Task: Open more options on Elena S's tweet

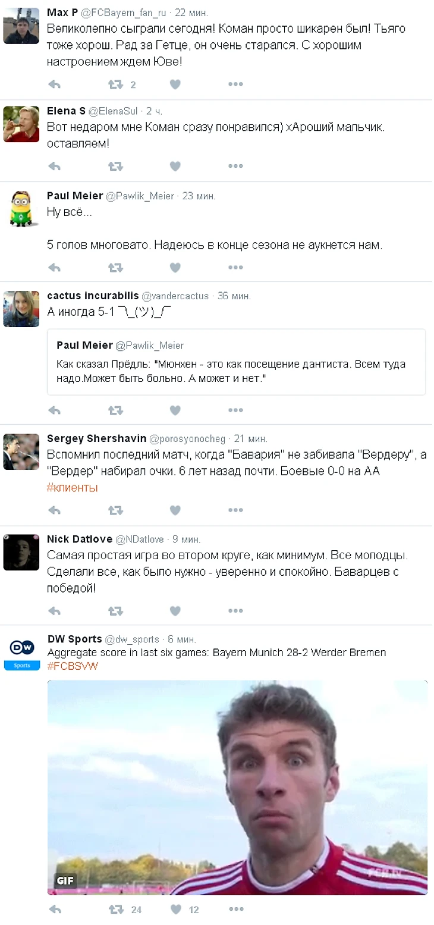Action: click(x=235, y=166)
